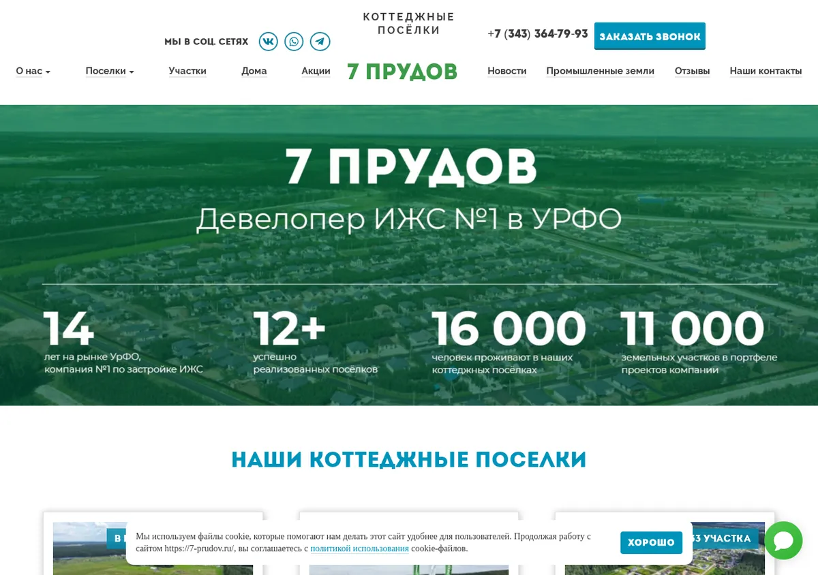Go to "Промышленные земли" page
818x575 pixels.
600,71
